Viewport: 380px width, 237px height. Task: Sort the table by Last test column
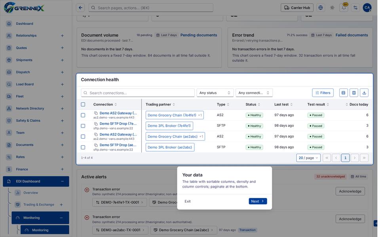click(283, 104)
